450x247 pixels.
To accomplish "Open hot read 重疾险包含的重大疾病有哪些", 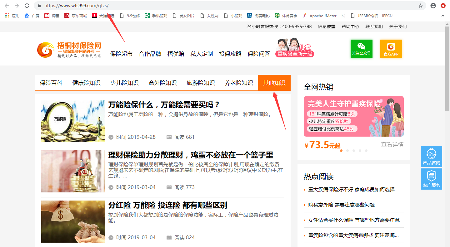I will (x=353, y=235).
